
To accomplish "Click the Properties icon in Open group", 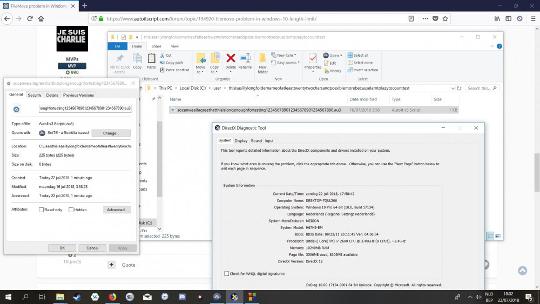I will 313,58.
